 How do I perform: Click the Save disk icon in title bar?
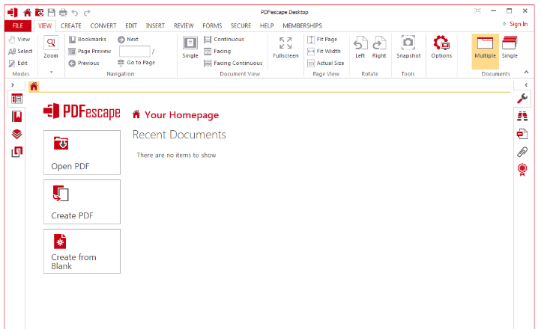[52, 13]
